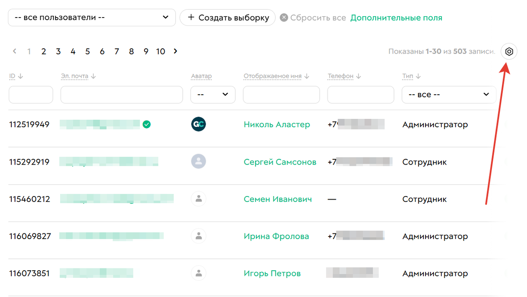The height and width of the screenshot is (297, 527).
Task: Click the next page arrow
Action: pyautogui.click(x=175, y=51)
